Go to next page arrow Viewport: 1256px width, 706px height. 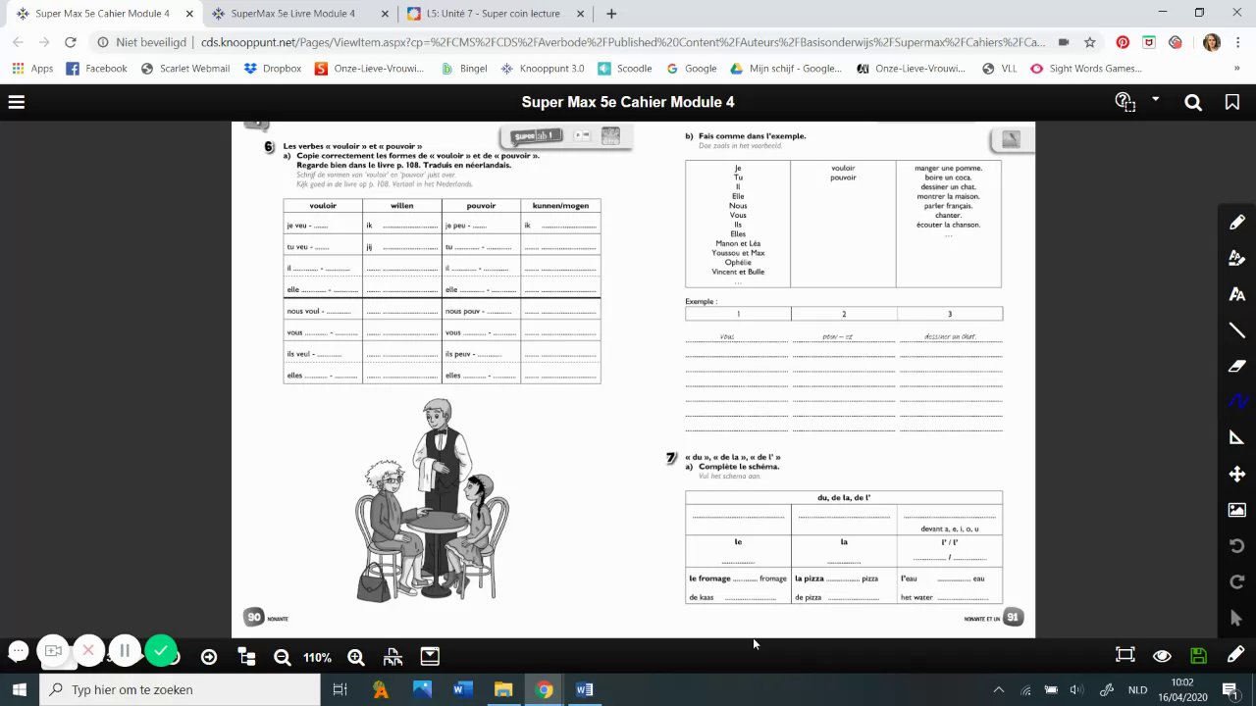click(209, 657)
